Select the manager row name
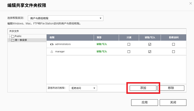The height and width of the screenshot is (111, 194). click(x=60, y=52)
